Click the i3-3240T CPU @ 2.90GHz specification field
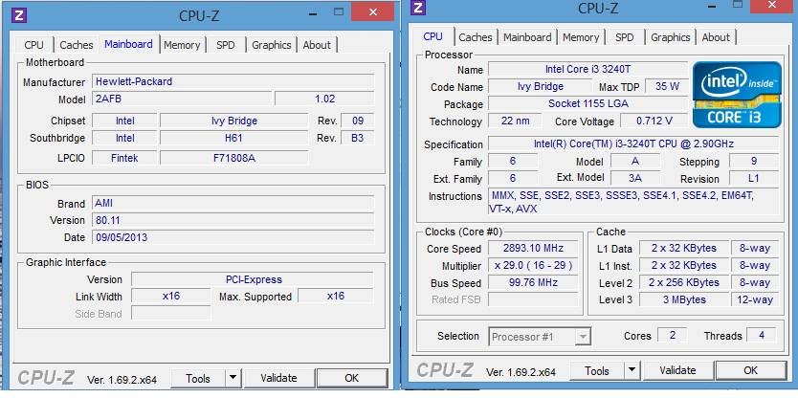The width and height of the screenshot is (798, 398). (633, 144)
